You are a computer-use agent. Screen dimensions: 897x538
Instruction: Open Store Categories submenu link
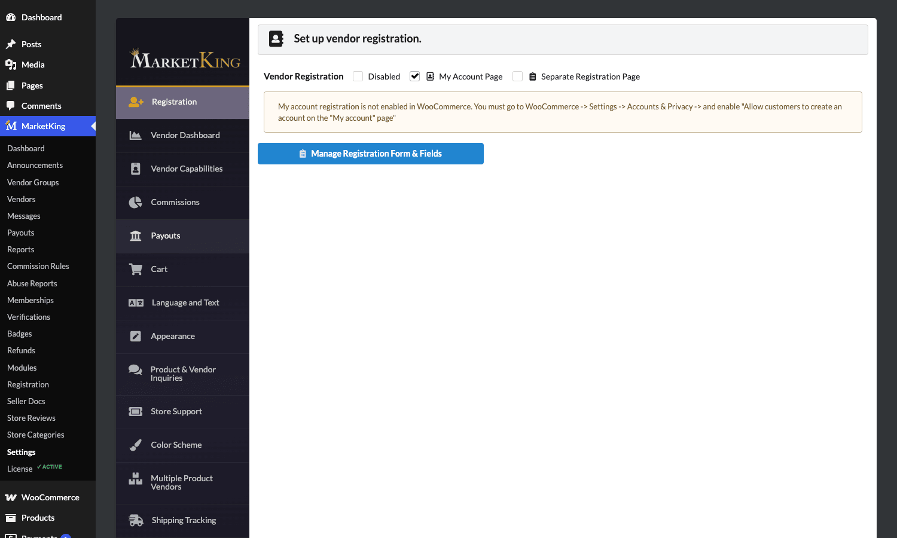tap(35, 435)
